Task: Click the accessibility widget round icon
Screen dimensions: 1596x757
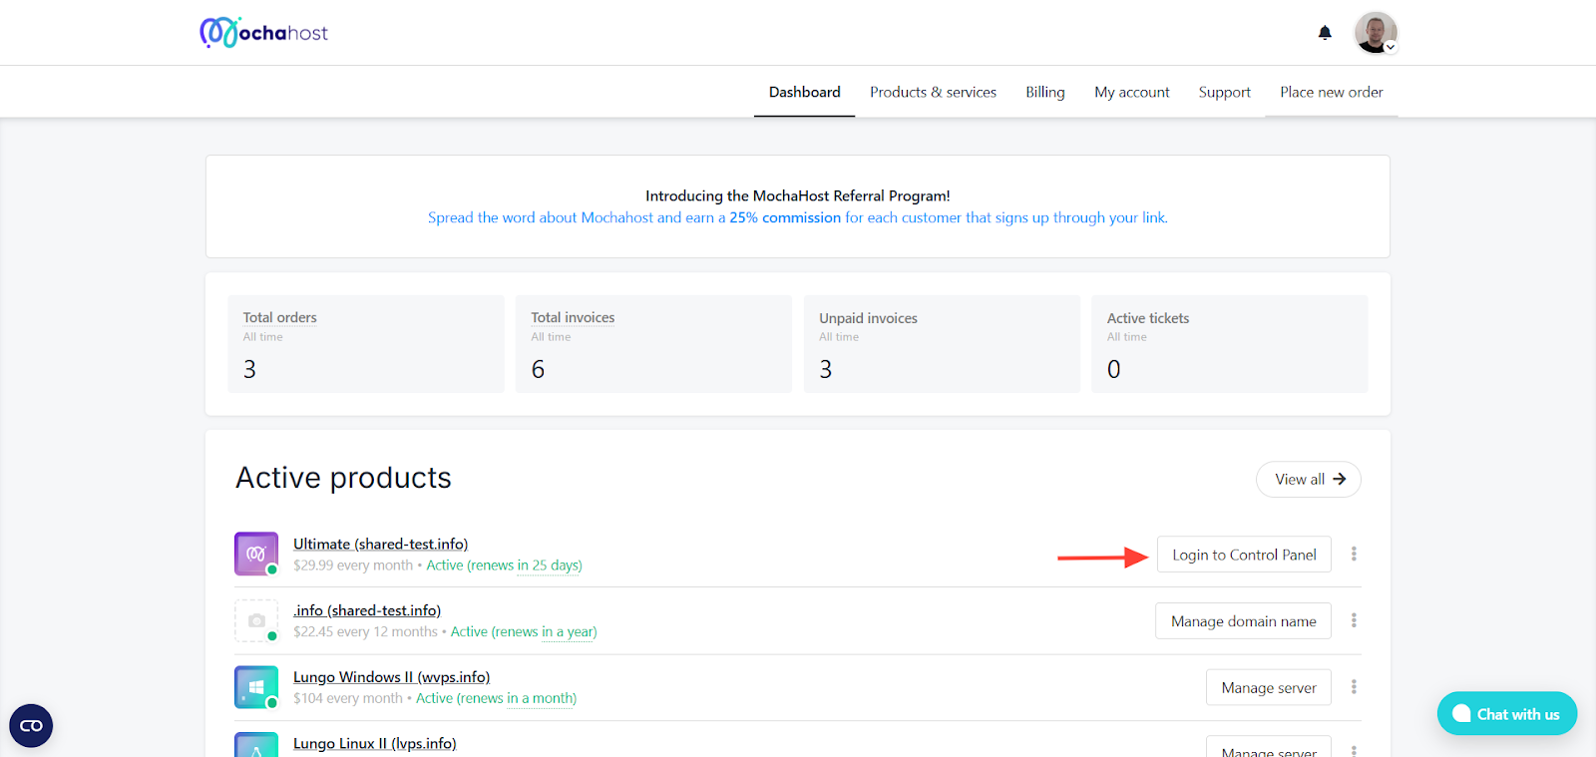Action: pos(31,726)
